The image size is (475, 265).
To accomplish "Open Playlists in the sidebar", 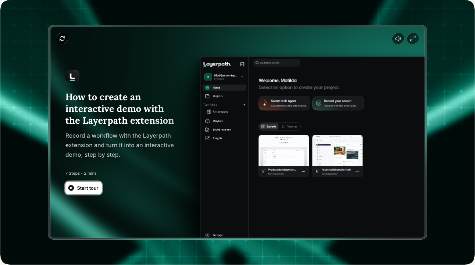I will (x=224, y=121).
